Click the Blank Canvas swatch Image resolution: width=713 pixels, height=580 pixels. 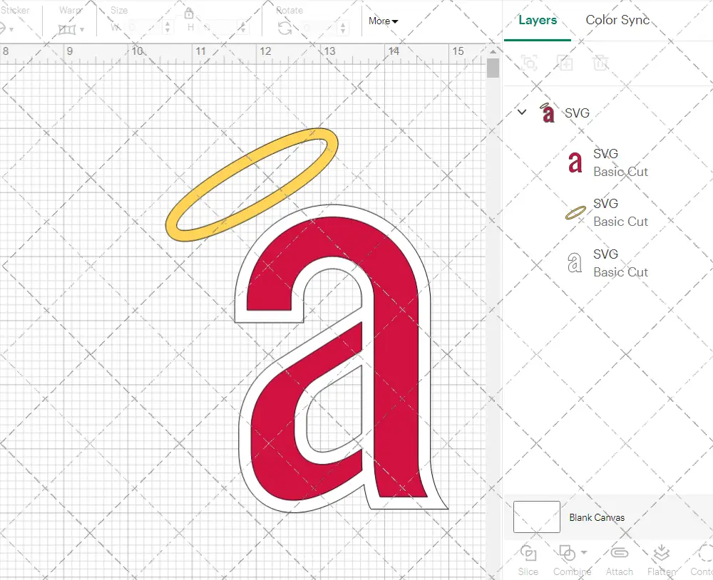pos(537,517)
